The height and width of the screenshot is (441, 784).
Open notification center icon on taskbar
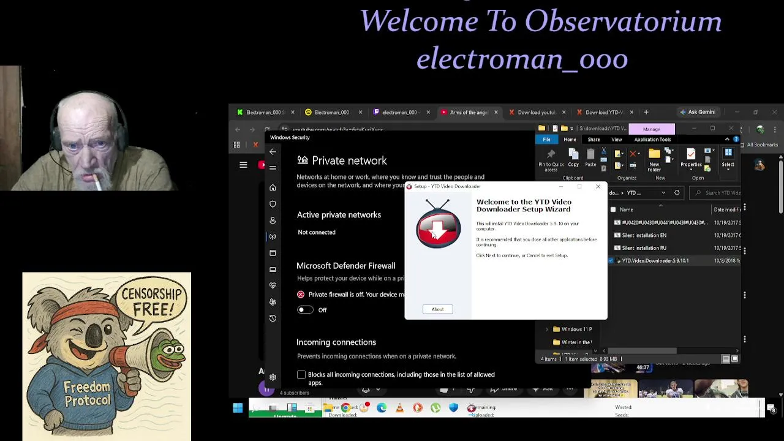pyautogui.click(x=772, y=409)
